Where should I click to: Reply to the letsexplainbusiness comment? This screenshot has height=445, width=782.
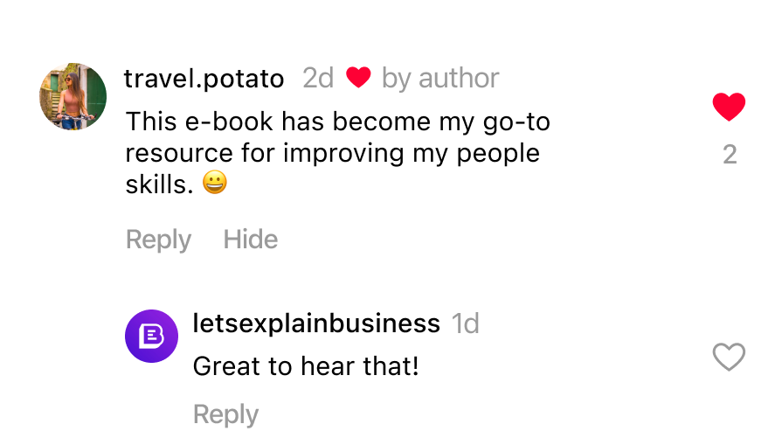(x=225, y=414)
